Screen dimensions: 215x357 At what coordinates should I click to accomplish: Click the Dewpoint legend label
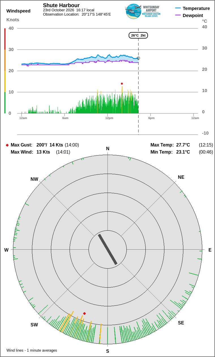(x=193, y=15)
